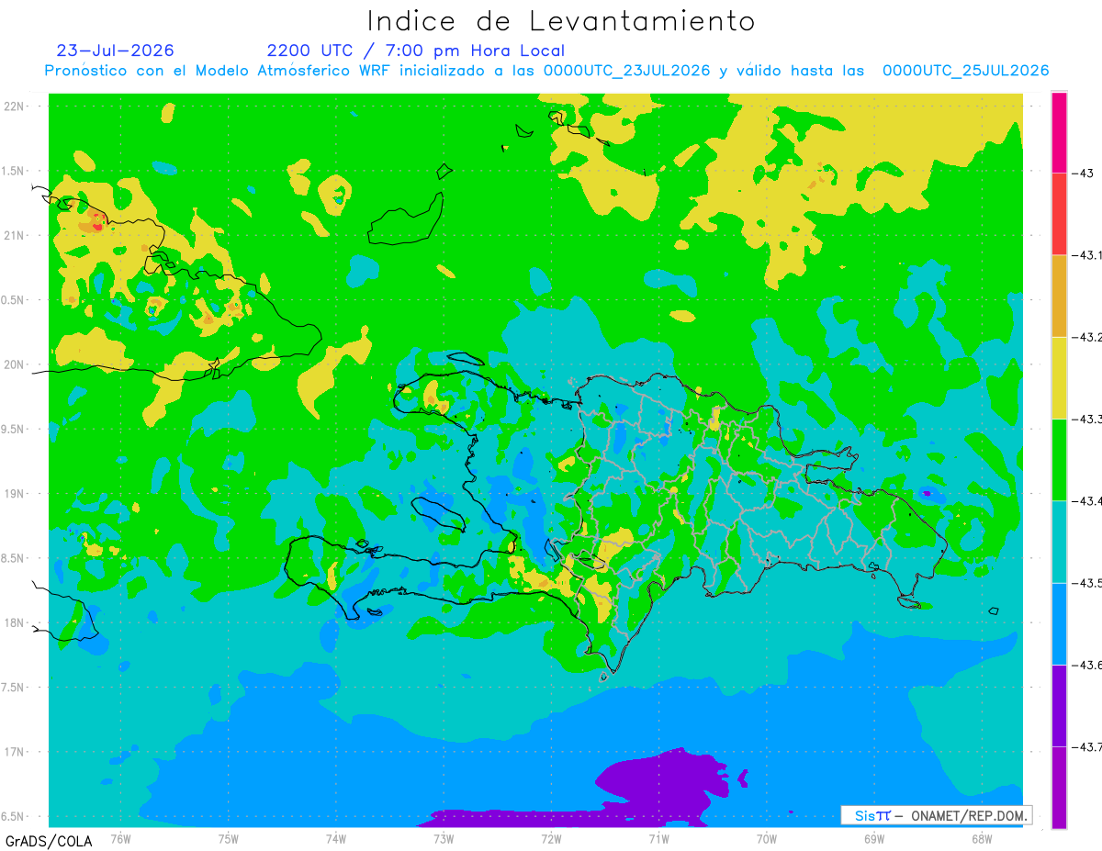
Task: Click the '18N' latitude label
Action: tap(15, 622)
